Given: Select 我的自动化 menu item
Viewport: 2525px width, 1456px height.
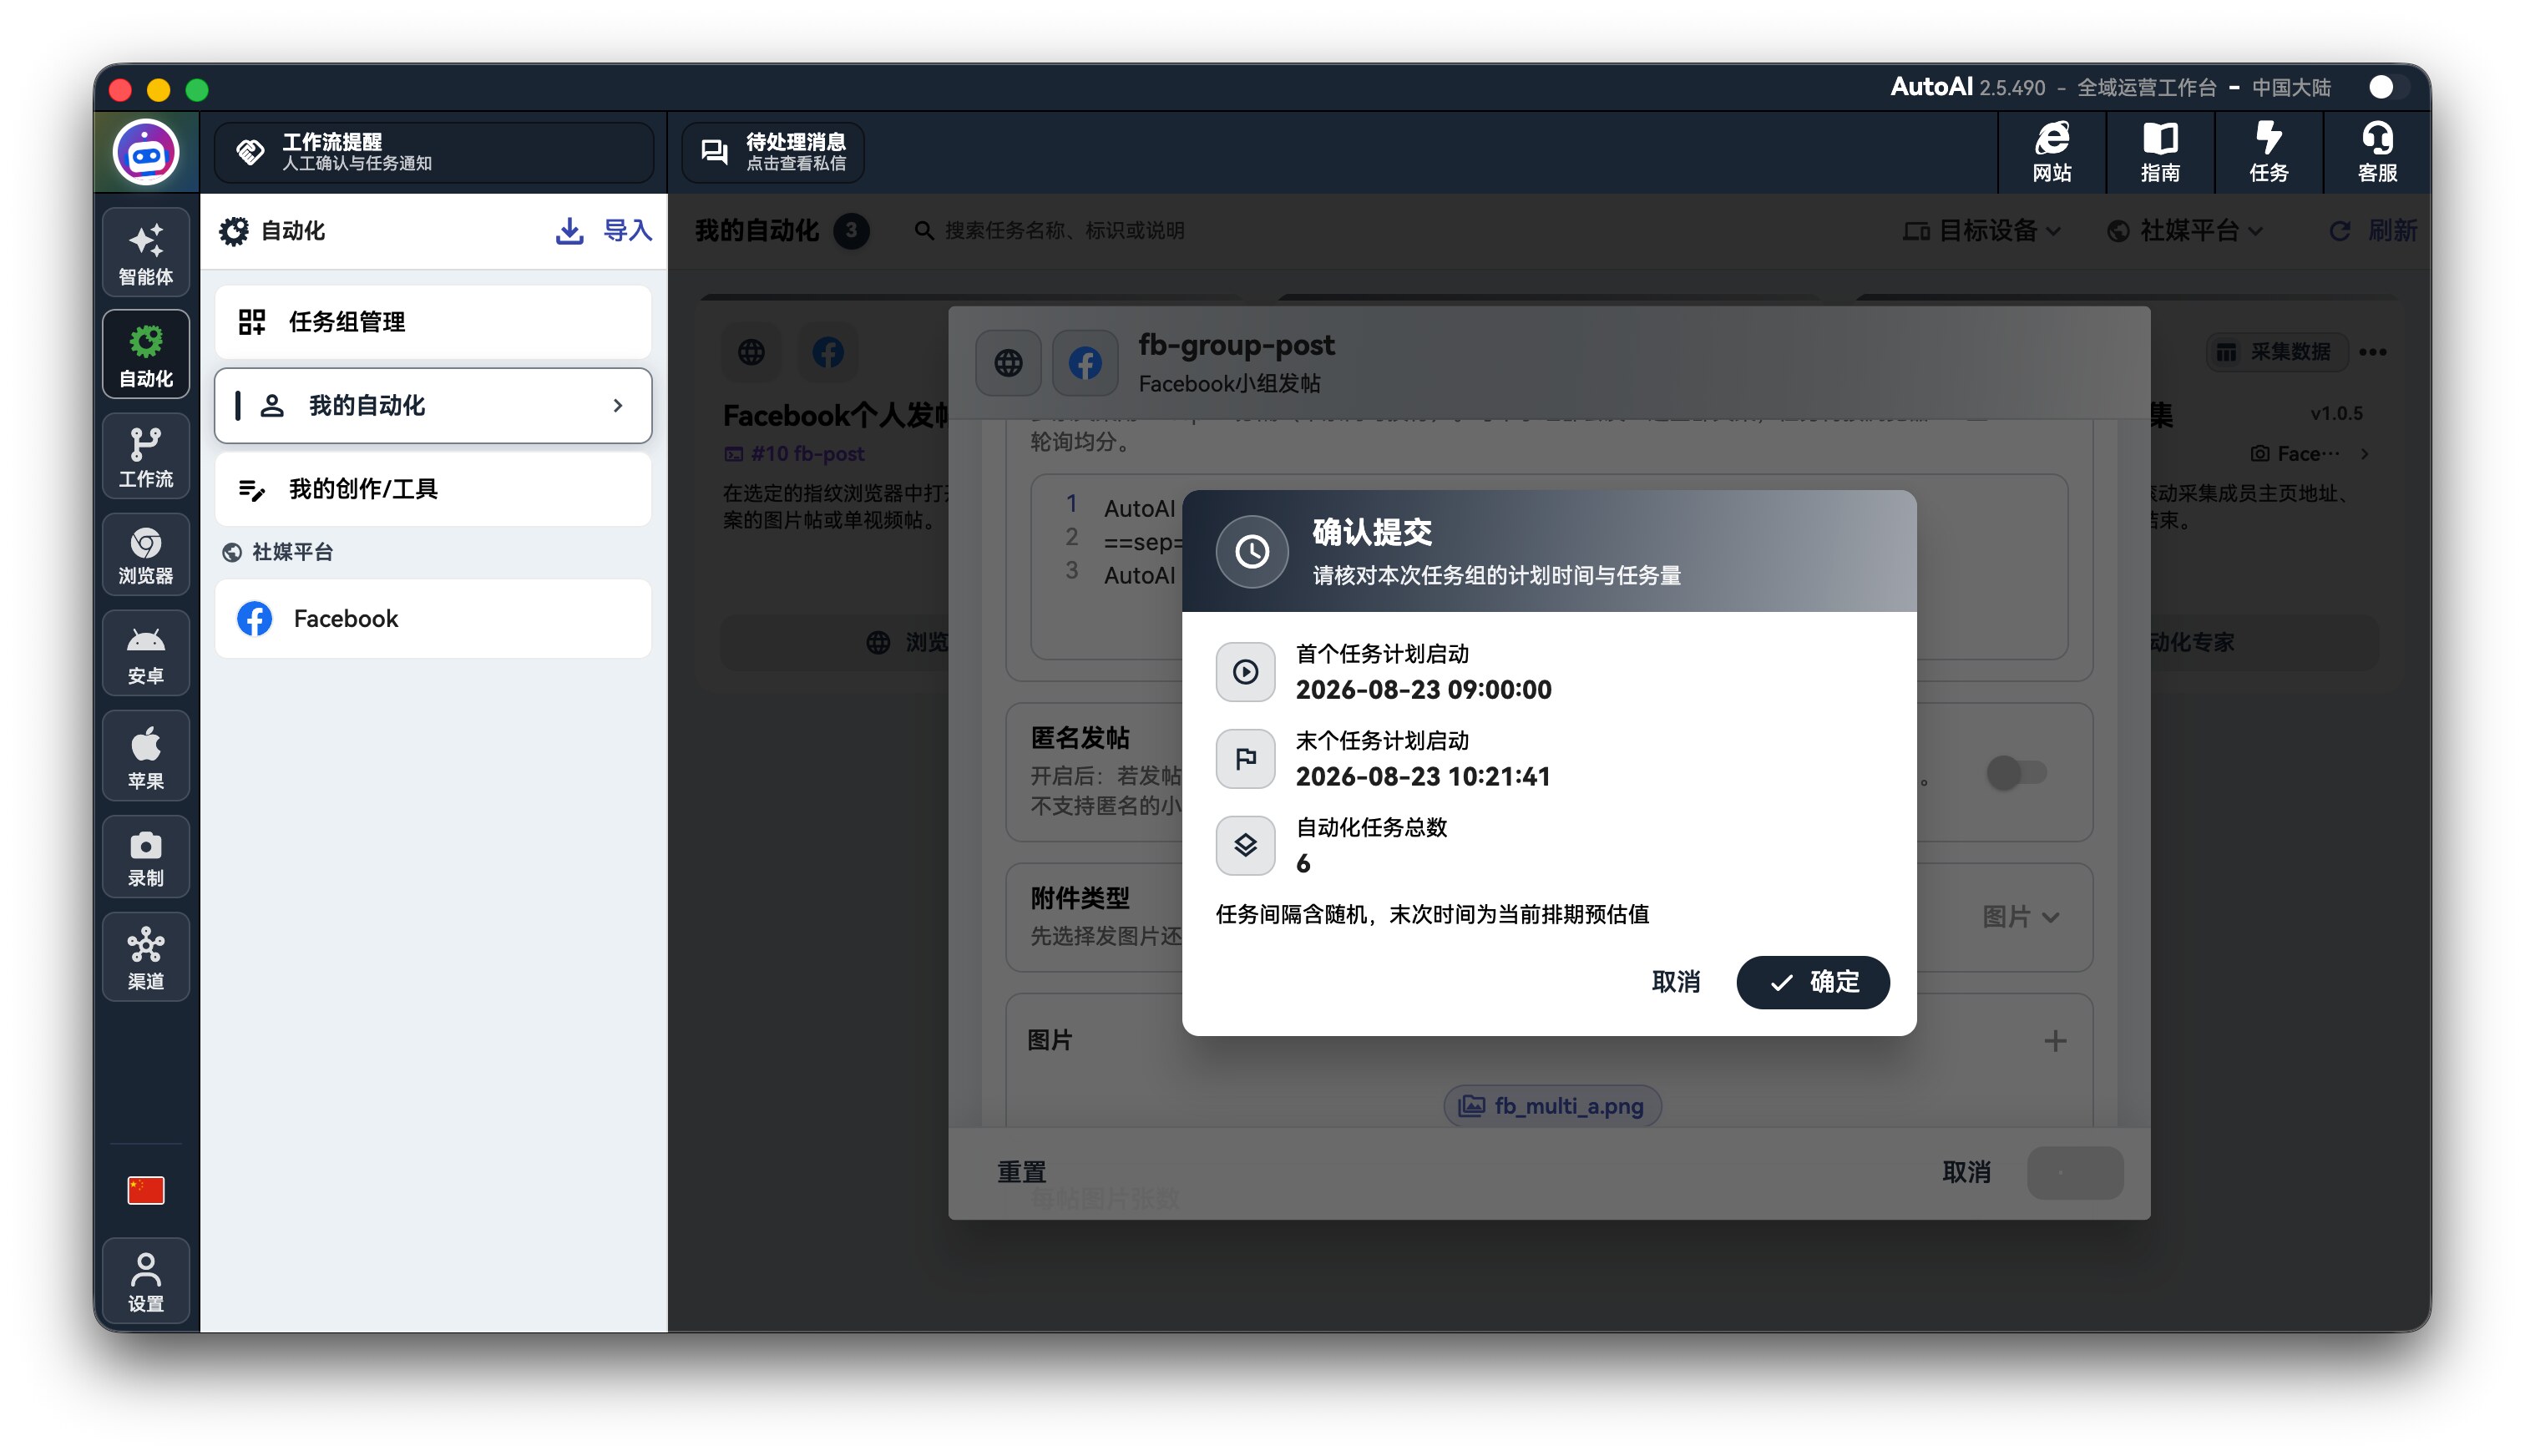Looking at the screenshot, I should (x=433, y=405).
